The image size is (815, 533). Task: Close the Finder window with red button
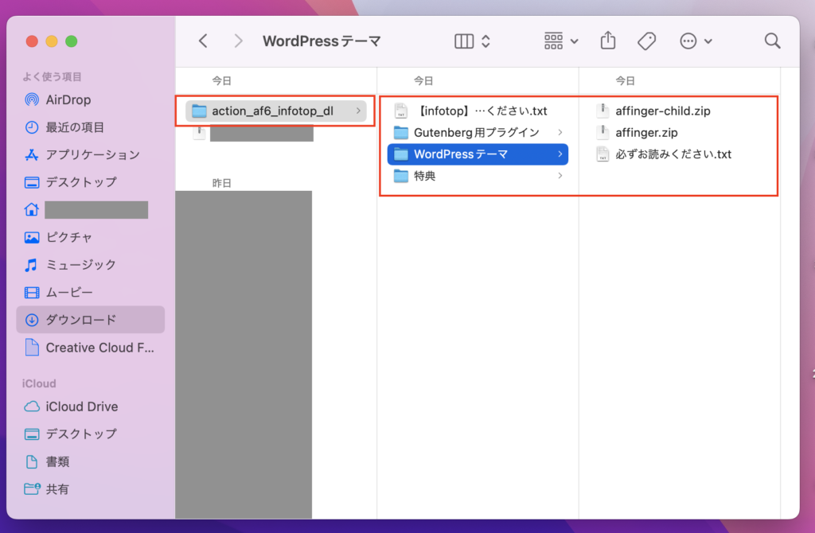32,41
